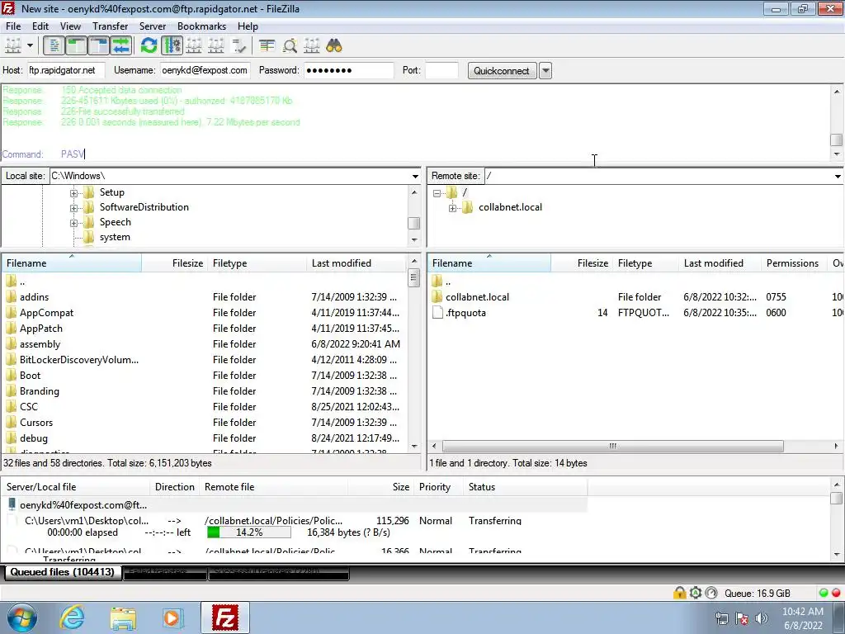Click the Username input field
The height and width of the screenshot is (634, 845).
tap(205, 70)
